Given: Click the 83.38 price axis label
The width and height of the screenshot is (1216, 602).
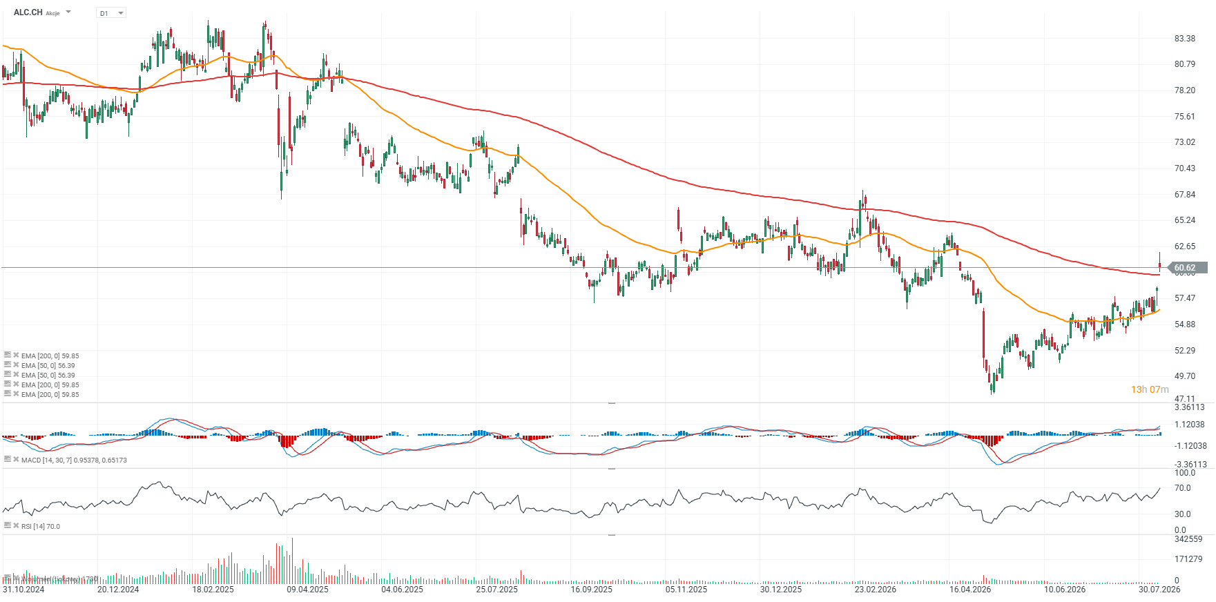Looking at the screenshot, I should click(x=1185, y=39).
